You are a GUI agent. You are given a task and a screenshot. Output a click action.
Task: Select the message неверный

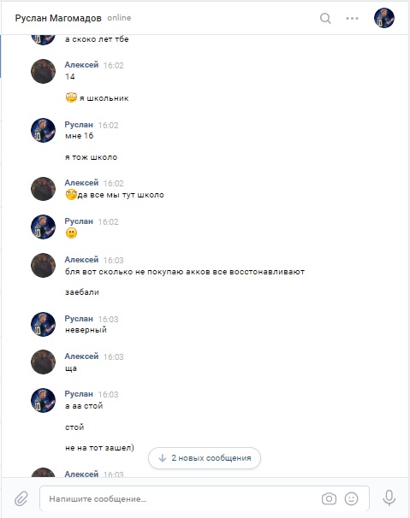(86, 330)
